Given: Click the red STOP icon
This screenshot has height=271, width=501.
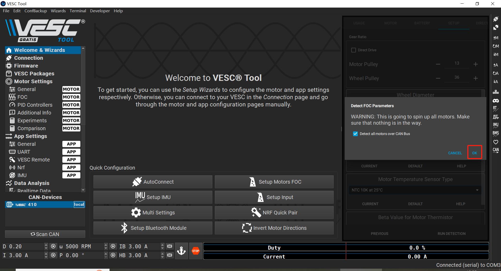Looking at the screenshot, I should (x=195, y=251).
